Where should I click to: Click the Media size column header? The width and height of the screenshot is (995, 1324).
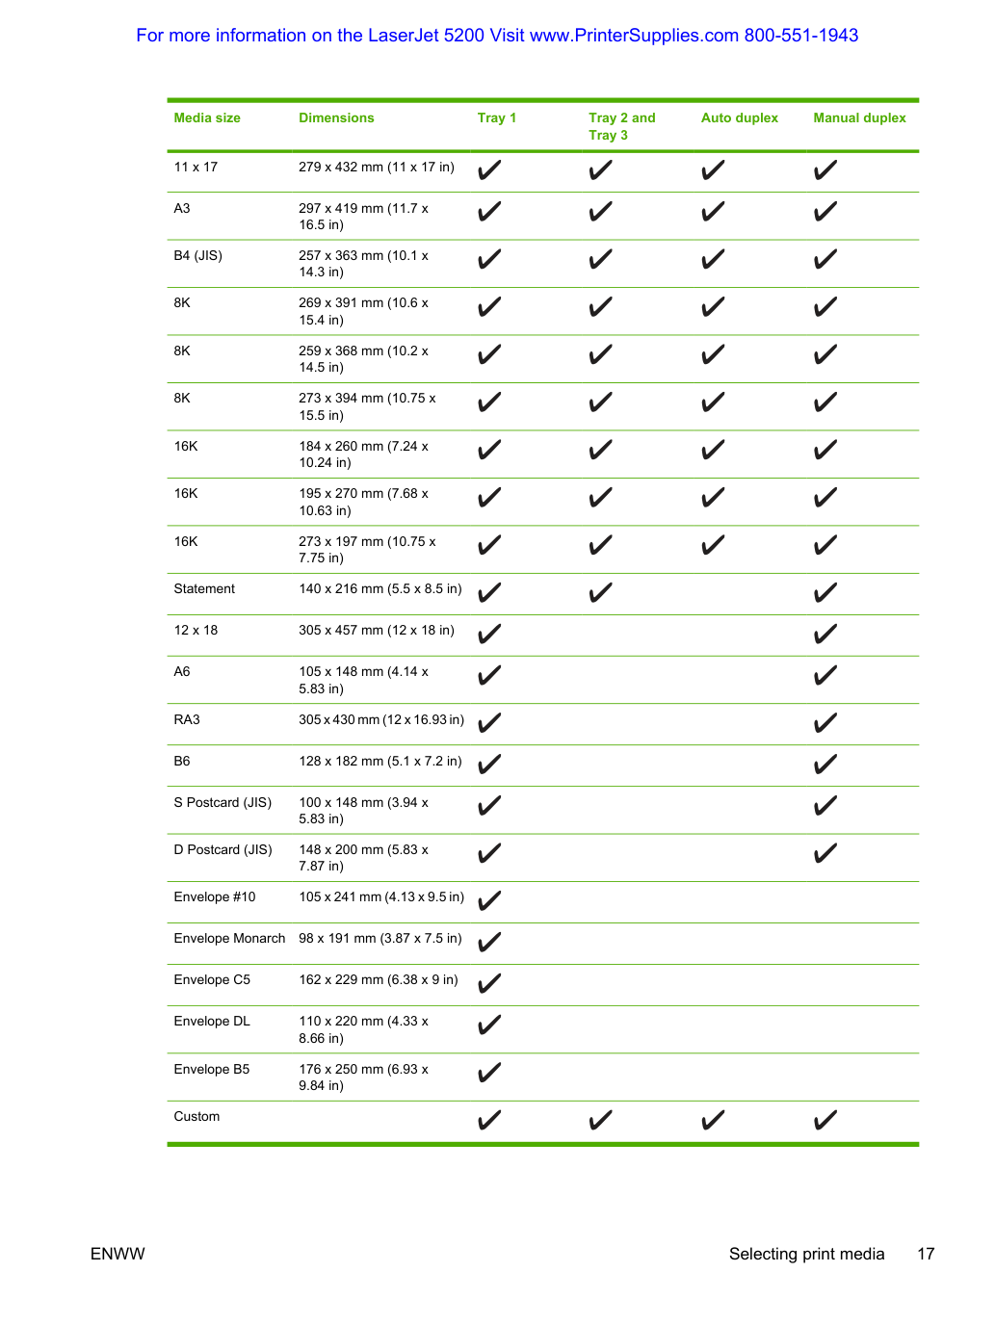pos(207,117)
